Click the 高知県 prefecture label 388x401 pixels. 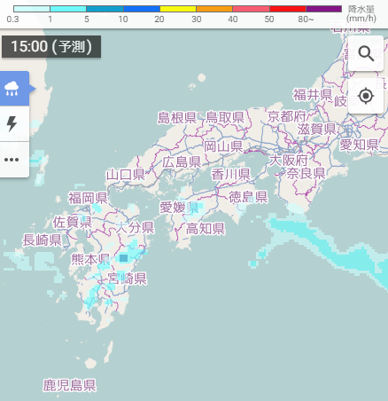click(x=206, y=229)
